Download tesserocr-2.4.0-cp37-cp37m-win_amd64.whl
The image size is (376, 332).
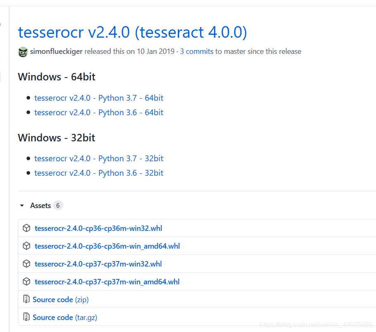[x=107, y=281]
